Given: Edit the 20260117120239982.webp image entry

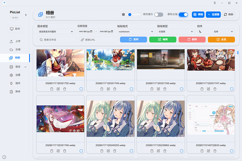Looking at the screenshot, I should coord(159,151).
